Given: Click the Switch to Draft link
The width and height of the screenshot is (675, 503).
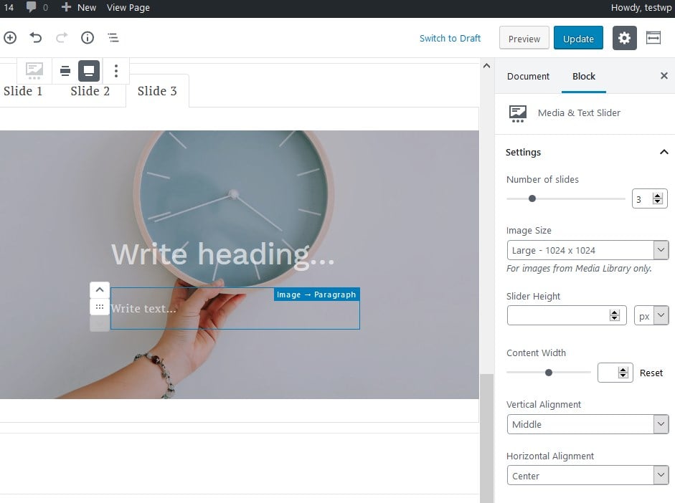Looking at the screenshot, I should (x=450, y=39).
